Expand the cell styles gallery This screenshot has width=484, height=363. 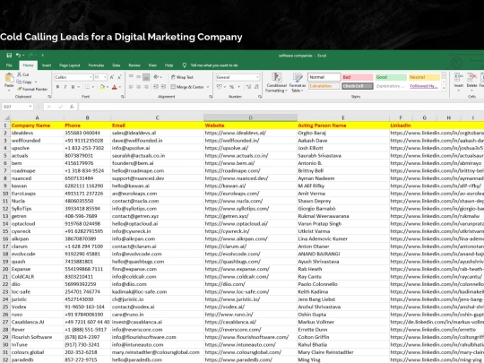[x=444, y=88]
